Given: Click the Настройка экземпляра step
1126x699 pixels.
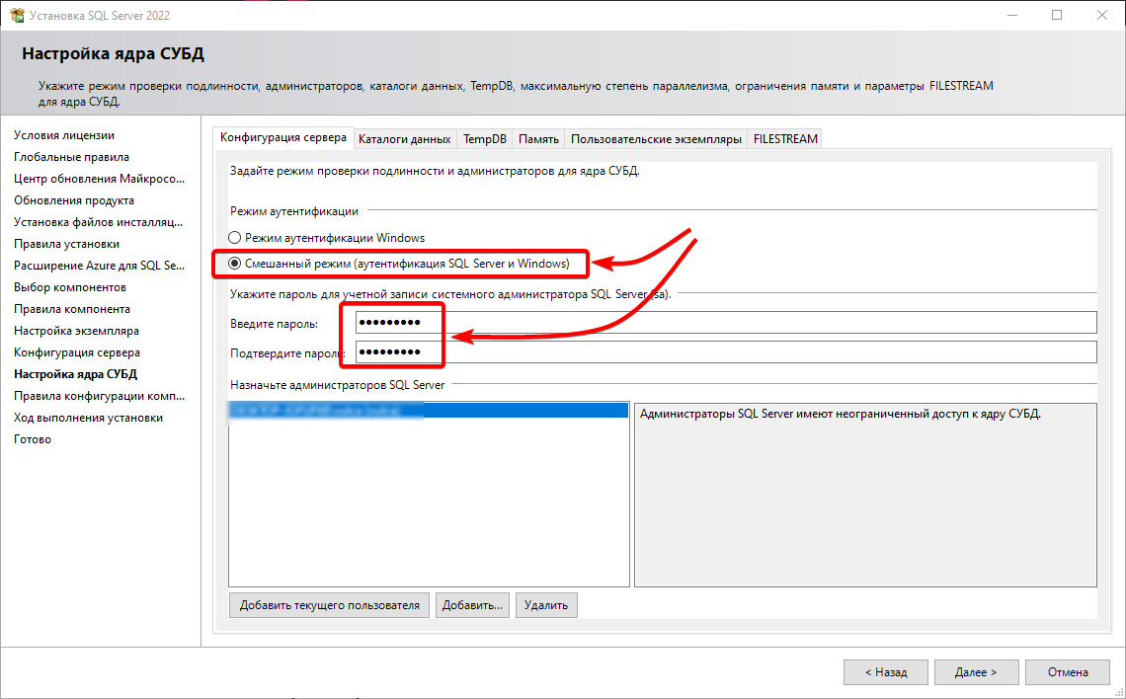Looking at the screenshot, I should (x=76, y=331).
